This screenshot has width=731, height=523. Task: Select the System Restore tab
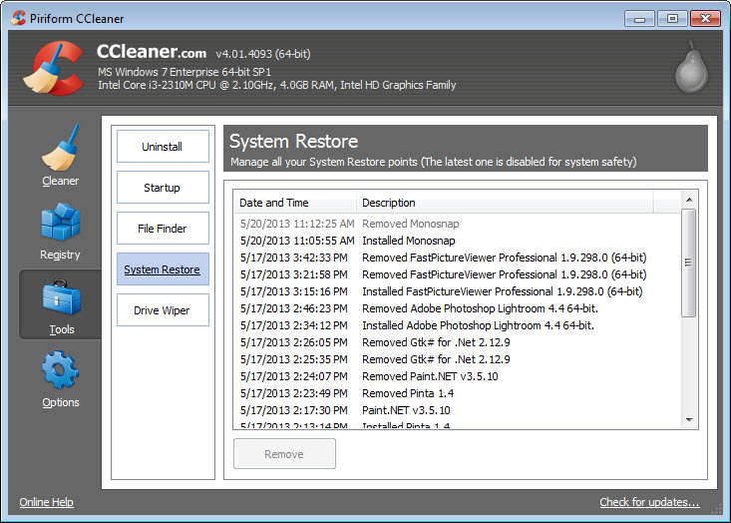(x=163, y=269)
